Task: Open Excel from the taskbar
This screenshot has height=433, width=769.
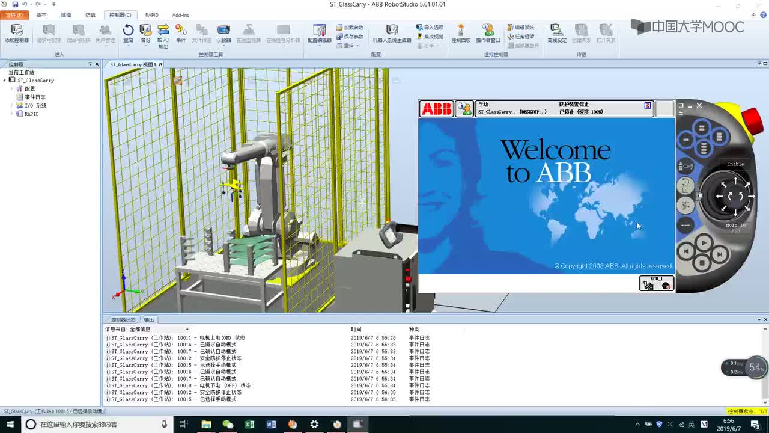Action: coord(249,424)
